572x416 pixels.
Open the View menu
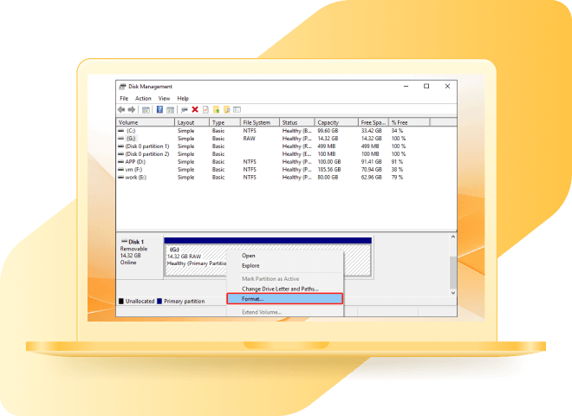click(164, 98)
